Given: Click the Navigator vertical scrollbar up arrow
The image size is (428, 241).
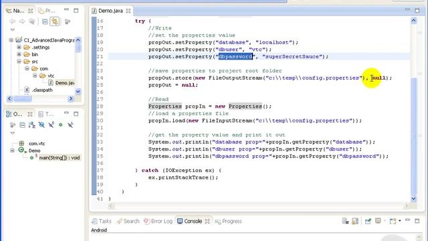Looking at the screenshot, I should tap(78, 40).
